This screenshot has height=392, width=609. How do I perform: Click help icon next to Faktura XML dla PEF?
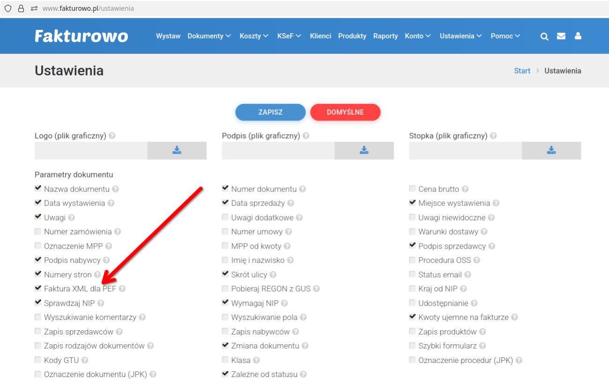point(122,289)
